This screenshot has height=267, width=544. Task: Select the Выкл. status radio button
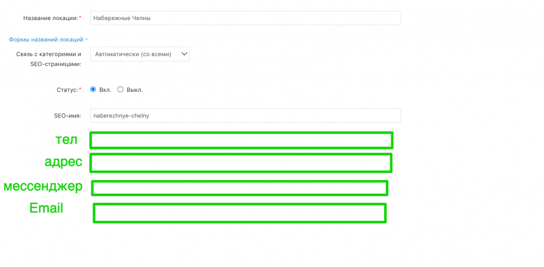click(x=121, y=90)
